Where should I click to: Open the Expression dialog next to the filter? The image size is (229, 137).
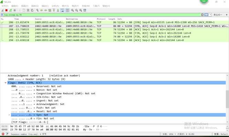(218, 15)
